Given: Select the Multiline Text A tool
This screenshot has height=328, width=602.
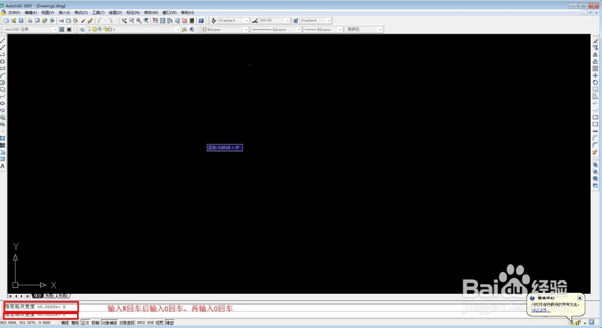Looking at the screenshot, I should click(x=2, y=166).
